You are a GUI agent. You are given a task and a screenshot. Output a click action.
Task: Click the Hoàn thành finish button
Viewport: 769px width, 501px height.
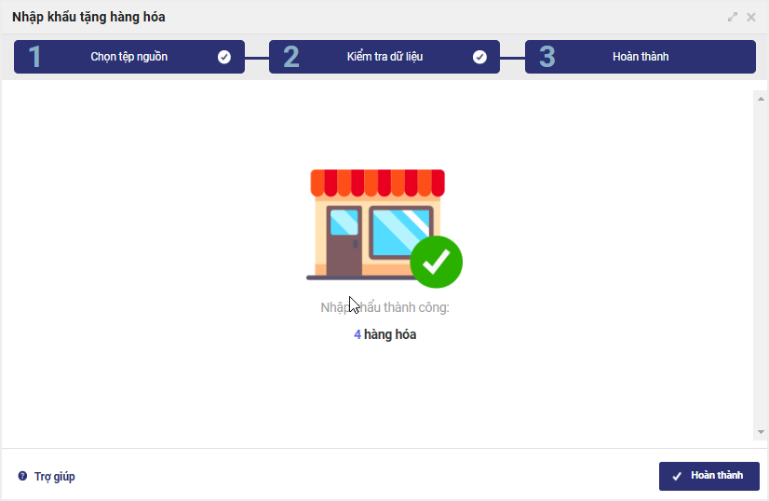tap(709, 476)
